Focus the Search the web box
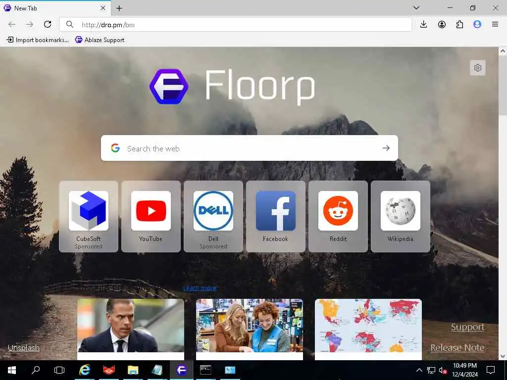Screen dimensions: 507x380 point(250,148)
